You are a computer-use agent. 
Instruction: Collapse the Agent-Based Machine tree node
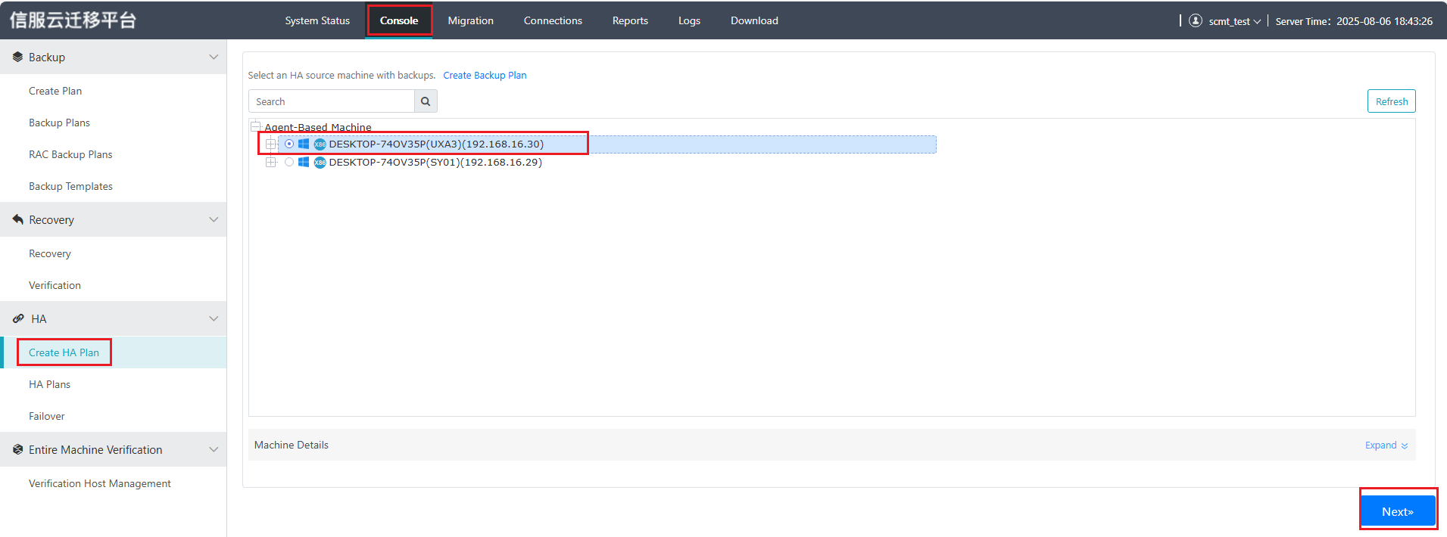click(256, 126)
